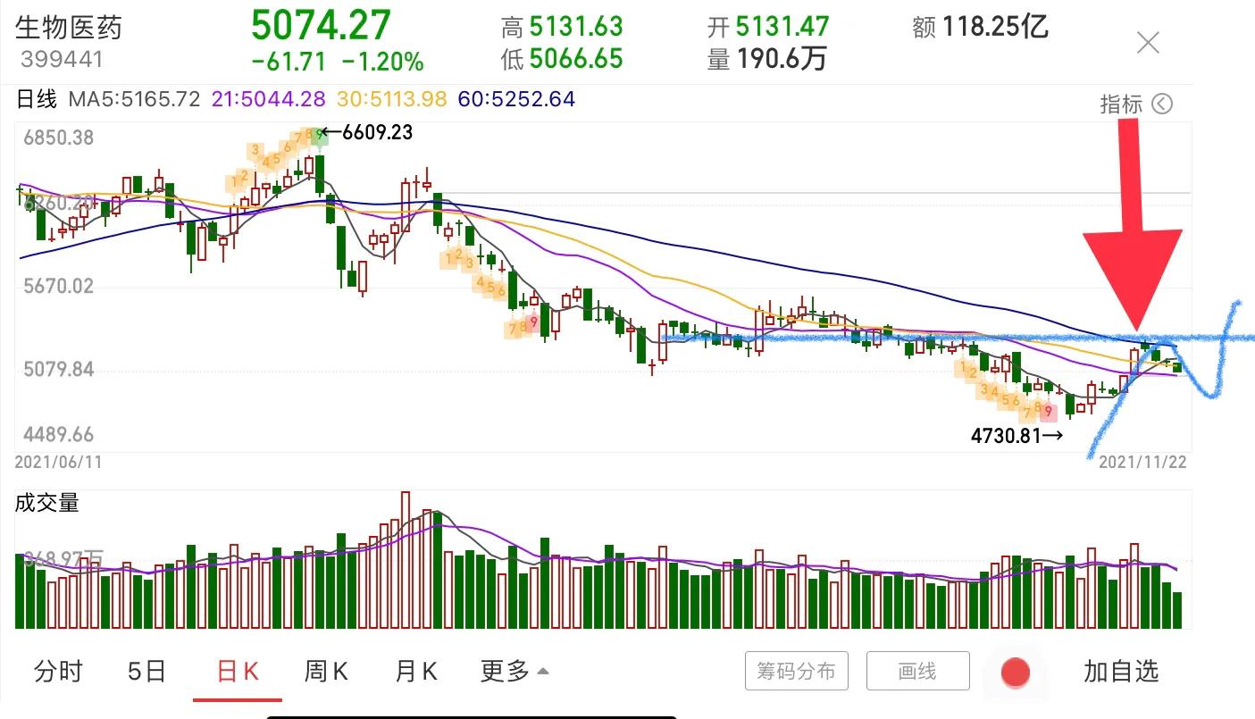Image resolution: width=1255 pixels, height=719 pixels.
Task: Click the turnover amount 118.25亿
Action: (x=993, y=27)
